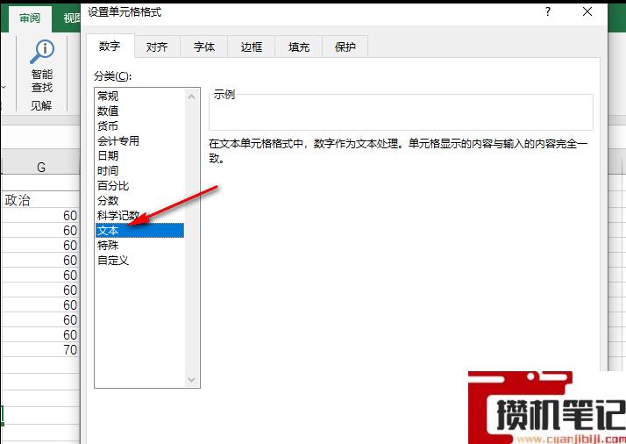Choose 百分比 category
Viewport: 626px width, 444px height.
point(140,185)
